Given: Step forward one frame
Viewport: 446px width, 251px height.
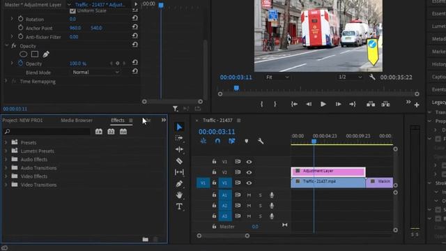Looking at the screenshot, I should pyautogui.click(x=338, y=104).
